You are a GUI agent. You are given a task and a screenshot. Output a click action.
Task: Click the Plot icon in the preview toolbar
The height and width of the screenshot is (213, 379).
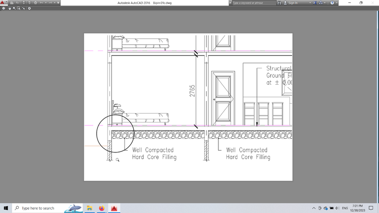click(4, 8)
